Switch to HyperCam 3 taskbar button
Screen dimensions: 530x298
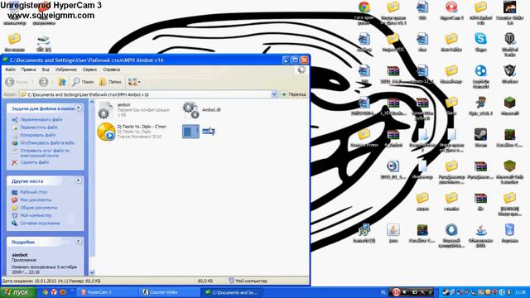(x=108, y=292)
